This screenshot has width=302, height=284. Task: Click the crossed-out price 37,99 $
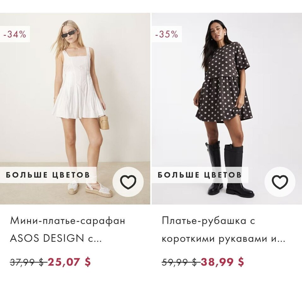(27, 262)
